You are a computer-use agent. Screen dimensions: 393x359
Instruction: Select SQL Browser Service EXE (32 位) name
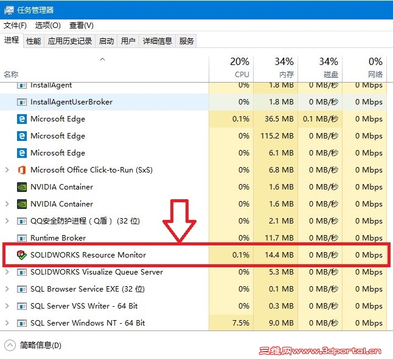coord(88,289)
